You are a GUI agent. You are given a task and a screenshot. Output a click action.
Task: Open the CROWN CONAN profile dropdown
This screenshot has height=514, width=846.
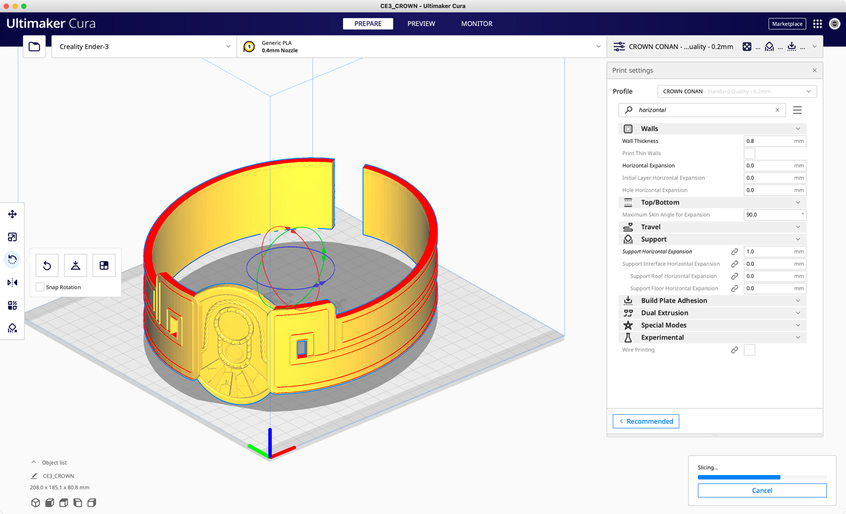tap(737, 91)
